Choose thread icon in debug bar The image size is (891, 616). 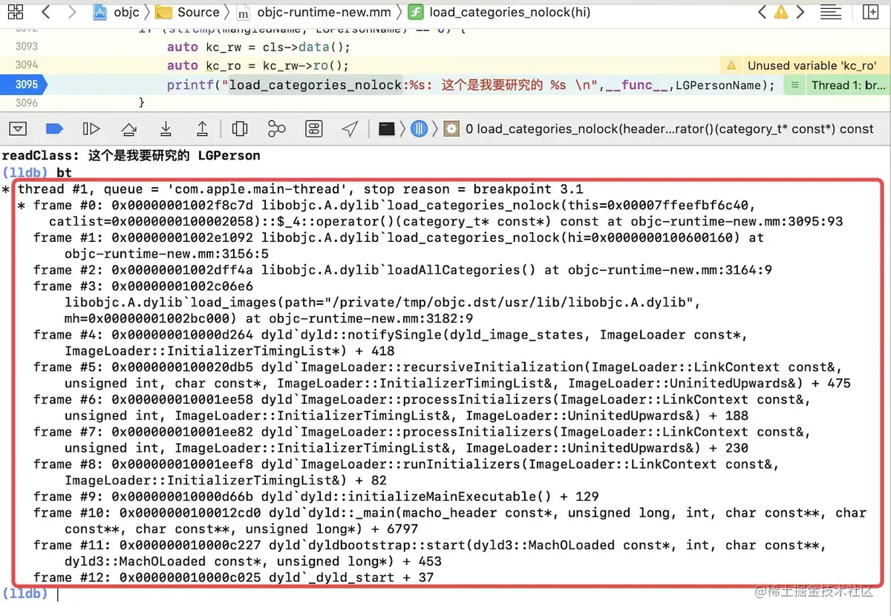pos(420,129)
